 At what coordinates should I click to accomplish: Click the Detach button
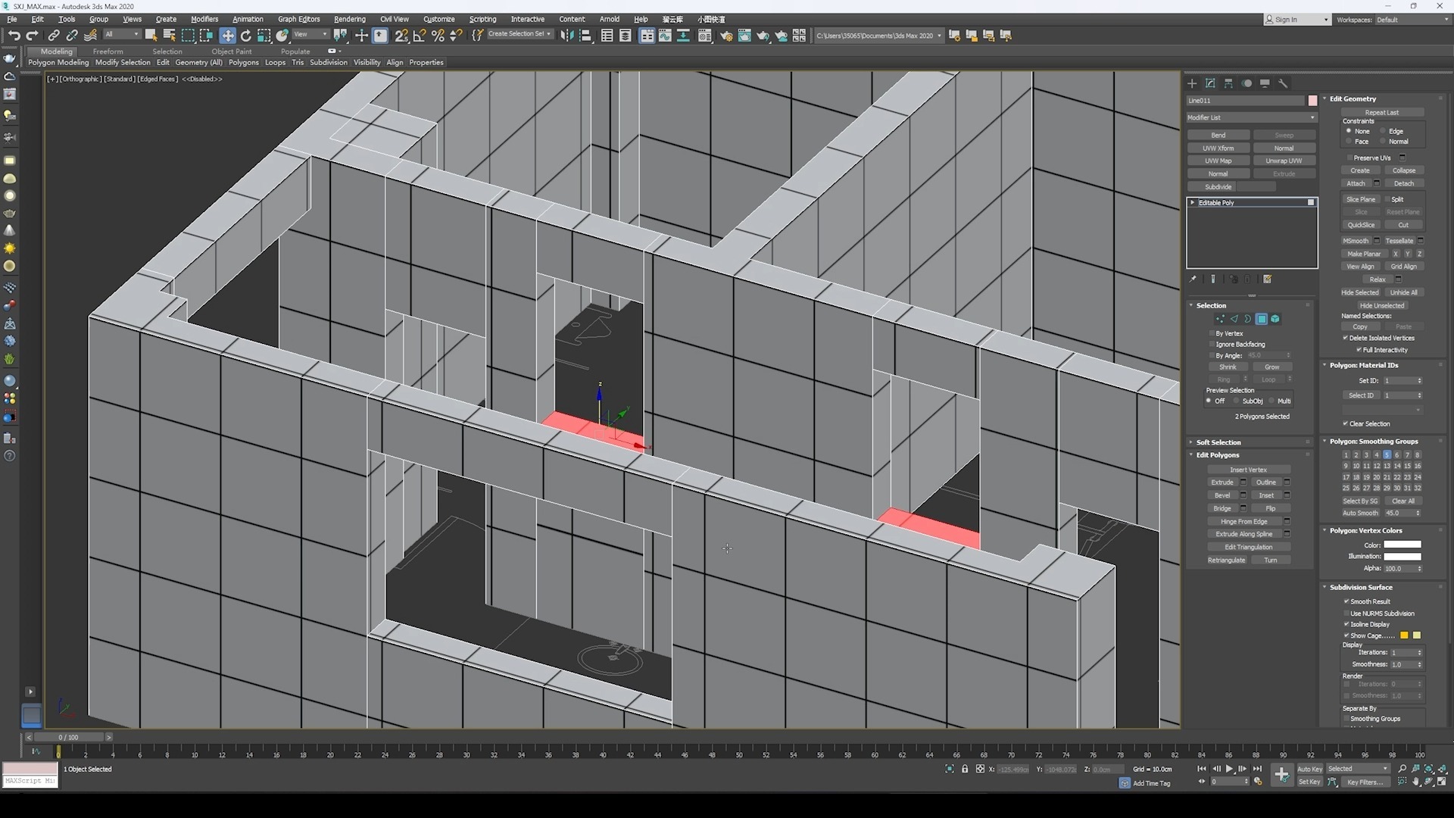(x=1404, y=183)
